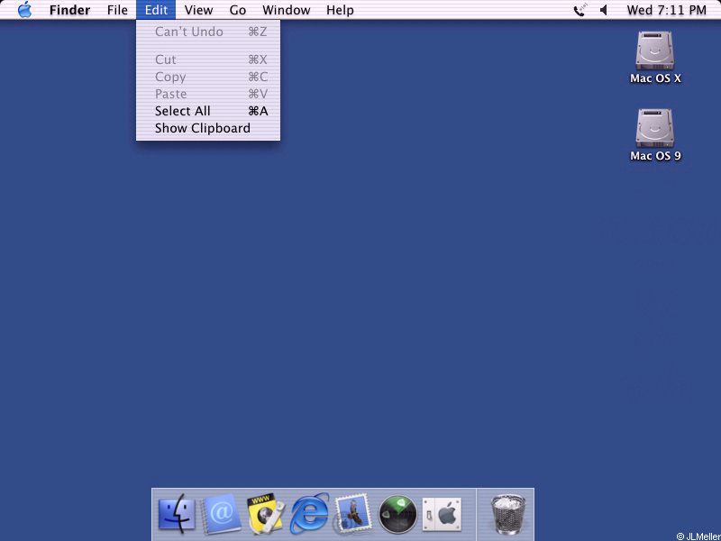721x541 pixels.
Task: Click the Wed 7:11 PM clock
Action: 666,10
